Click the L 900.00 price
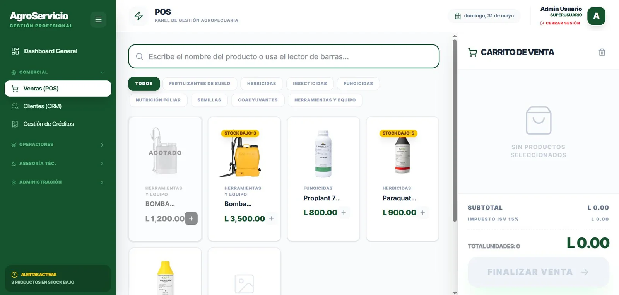The image size is (619, 295). (x=399, y=213)
